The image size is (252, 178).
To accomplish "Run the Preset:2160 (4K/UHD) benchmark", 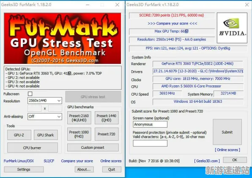I will tap(79, 118).
